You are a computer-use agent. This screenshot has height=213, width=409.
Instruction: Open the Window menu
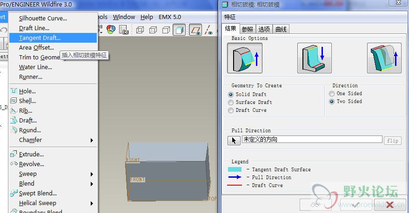click(124, 17)
